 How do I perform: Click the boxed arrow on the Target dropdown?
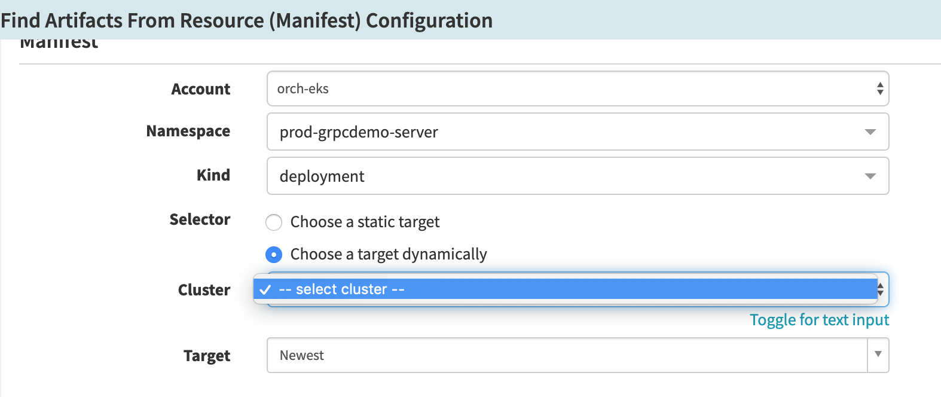pos(878,355)
